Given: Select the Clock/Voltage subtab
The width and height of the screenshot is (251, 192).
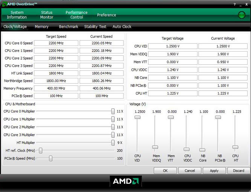Looking at the screenshot, I should point(15,27).
